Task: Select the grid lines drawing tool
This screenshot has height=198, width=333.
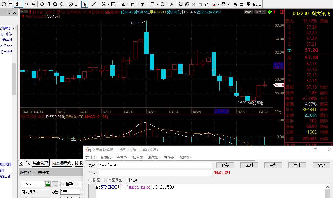Action: [x=143, y=4]
